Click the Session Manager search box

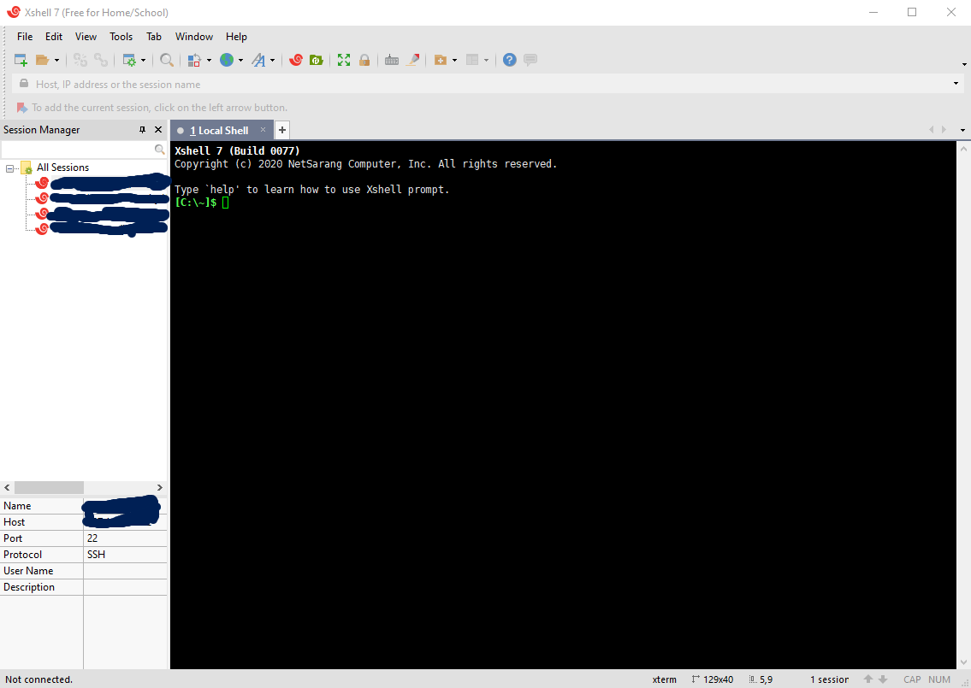point(77,150)
